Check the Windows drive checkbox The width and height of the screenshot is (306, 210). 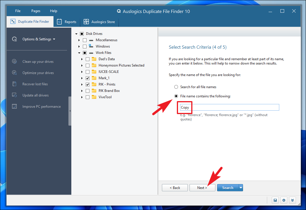85,46
